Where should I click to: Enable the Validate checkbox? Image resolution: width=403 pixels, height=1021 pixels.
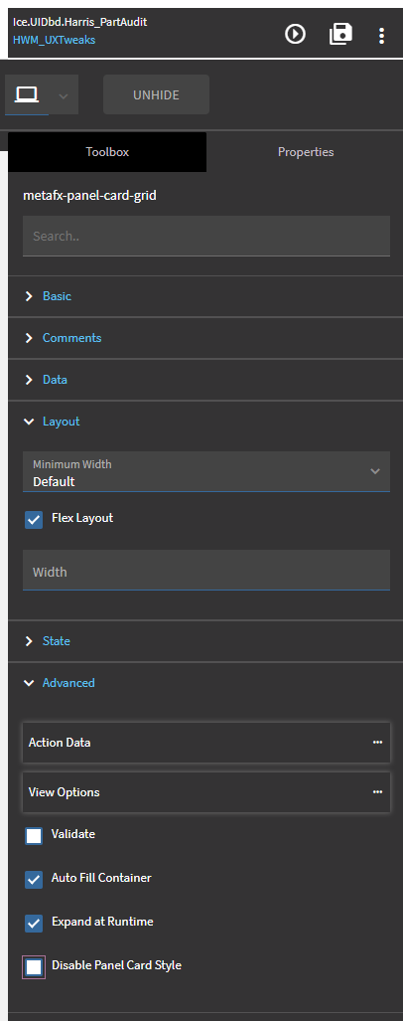[x=34, y=836]
